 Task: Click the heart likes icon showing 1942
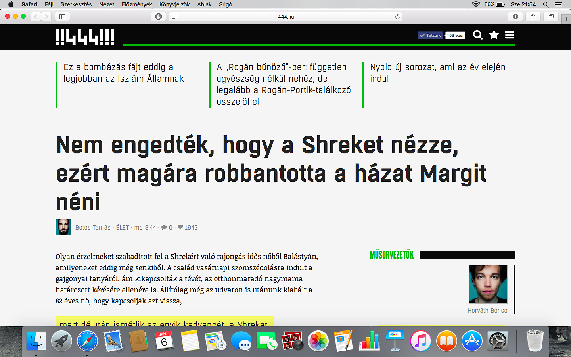click(x=180, y=227)
